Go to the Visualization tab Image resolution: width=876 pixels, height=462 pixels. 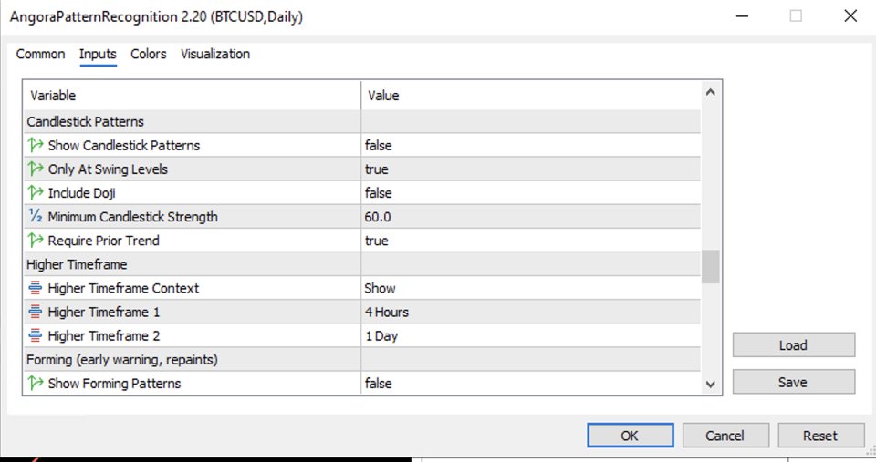pyautogui.click(x=215, y=54)
